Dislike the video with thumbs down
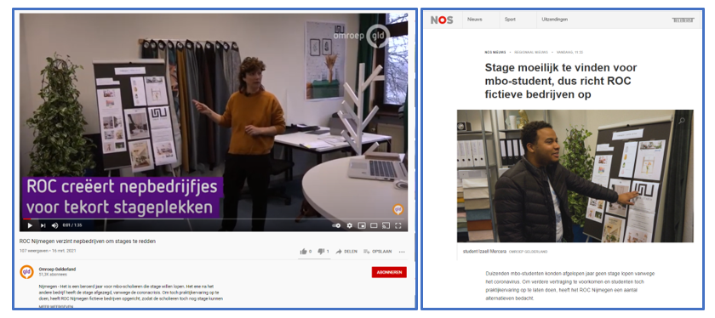 [323, 252]
